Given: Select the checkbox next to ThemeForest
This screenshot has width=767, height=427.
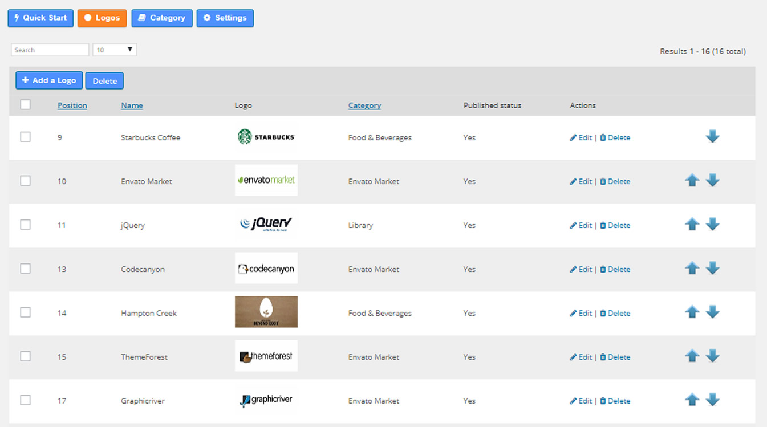Looking at the screenshot, I should 25,356.
